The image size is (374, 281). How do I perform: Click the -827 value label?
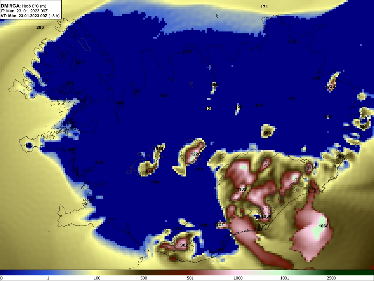[164, 96]
